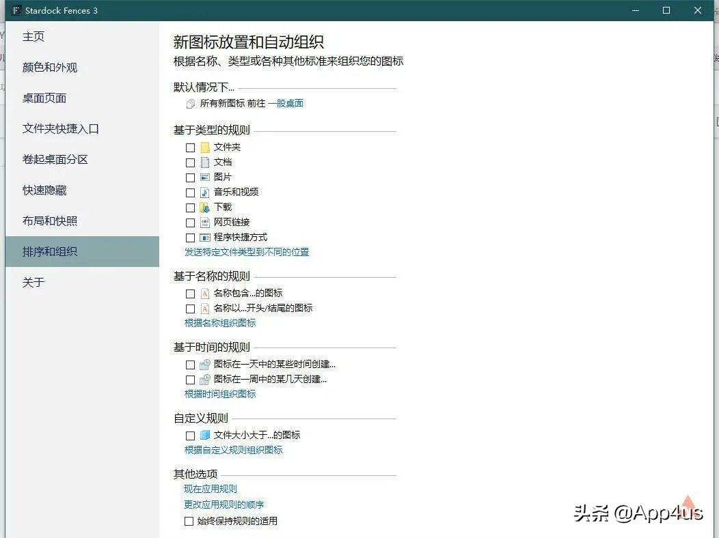Click the music note icon beside 音乐和视频

(205, 192)
